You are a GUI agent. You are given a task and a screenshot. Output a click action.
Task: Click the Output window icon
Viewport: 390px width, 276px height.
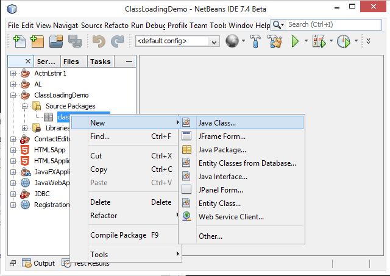(27, 263)
